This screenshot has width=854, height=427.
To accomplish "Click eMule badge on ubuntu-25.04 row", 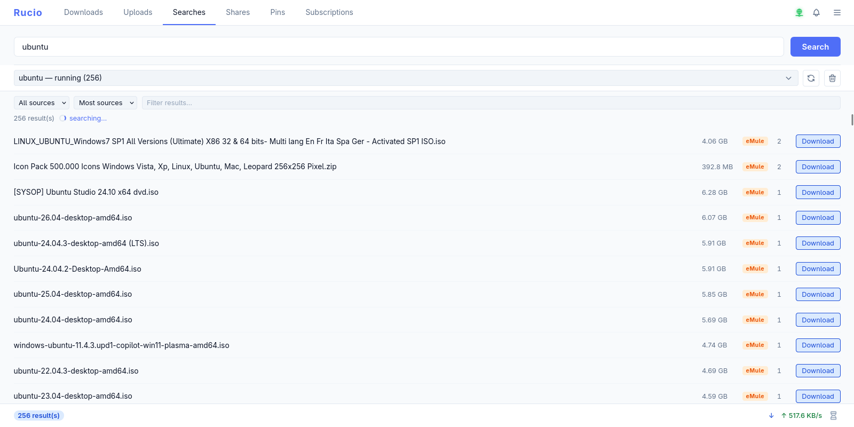I will pyautogui.click(x=755, y=294).
